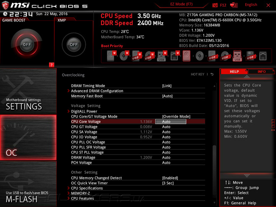
Task: Select the legacy network boot icon at row end
Action: click(263, 56)
